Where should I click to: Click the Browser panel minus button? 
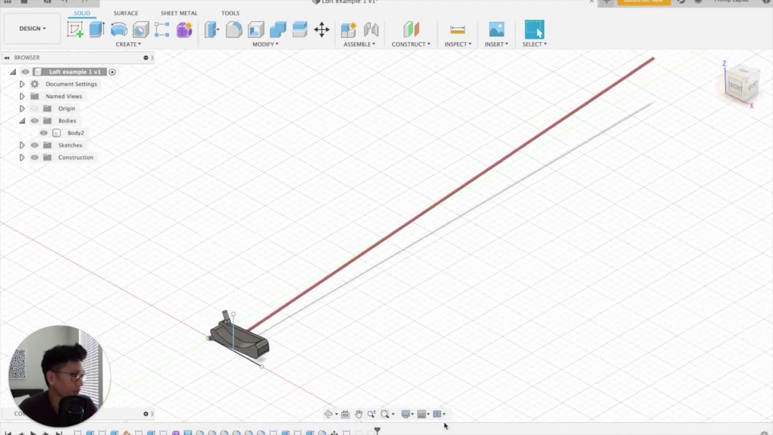click(x=146, y=57)
